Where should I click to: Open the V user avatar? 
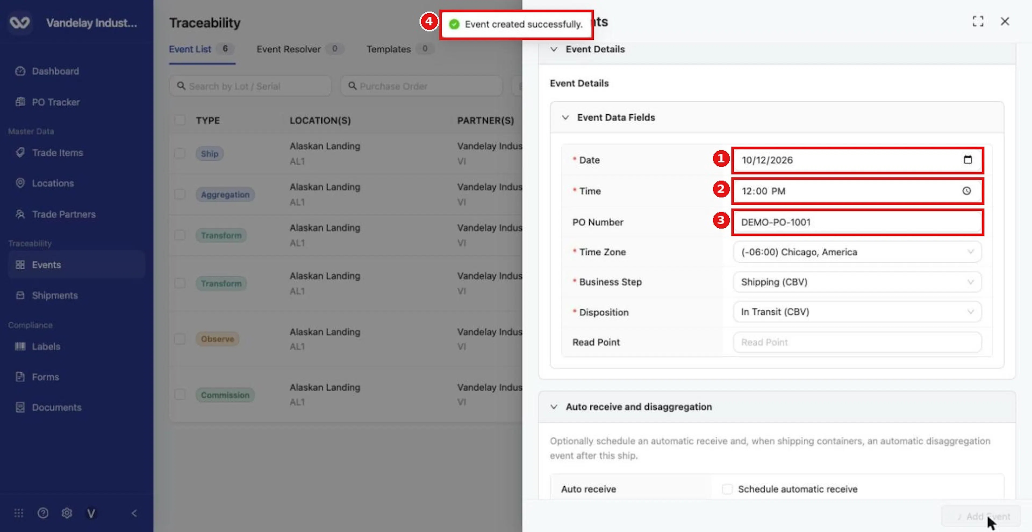pos(91,513)
